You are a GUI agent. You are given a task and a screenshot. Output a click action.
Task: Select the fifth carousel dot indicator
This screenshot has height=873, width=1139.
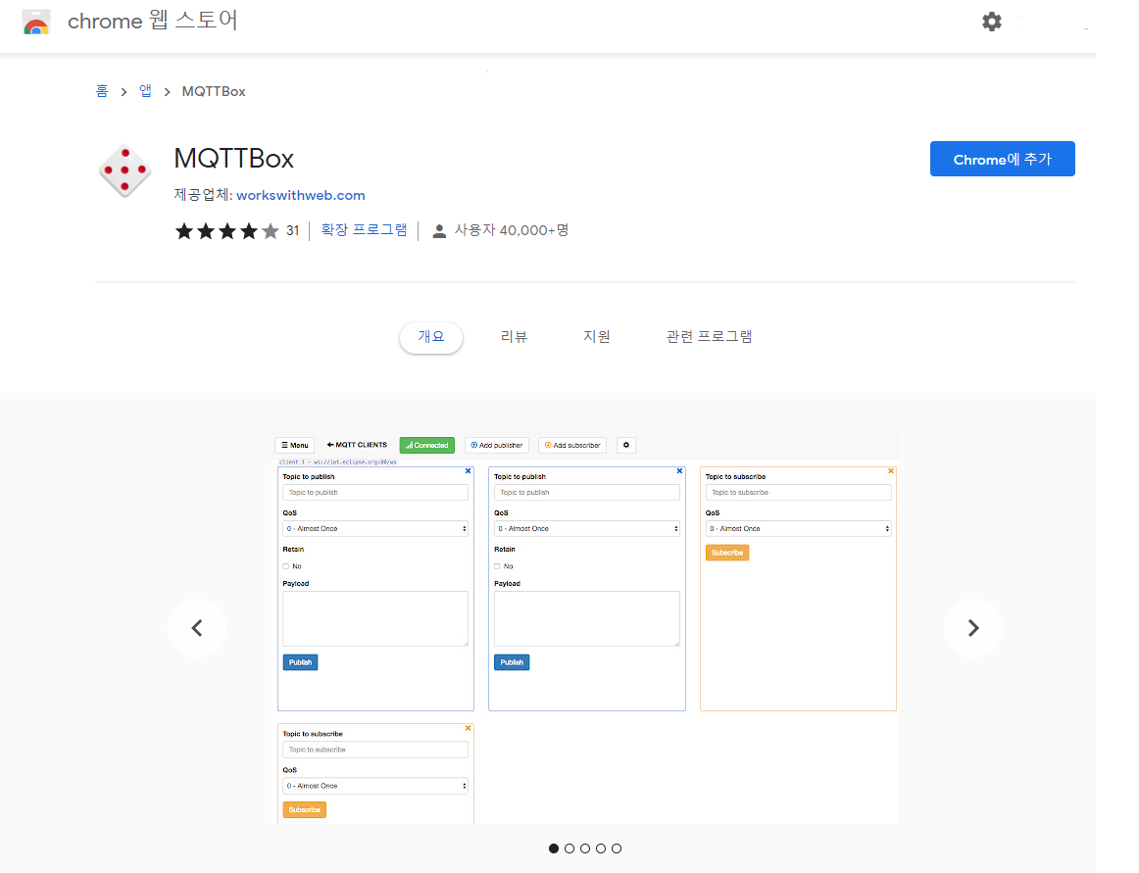point(617,849)
